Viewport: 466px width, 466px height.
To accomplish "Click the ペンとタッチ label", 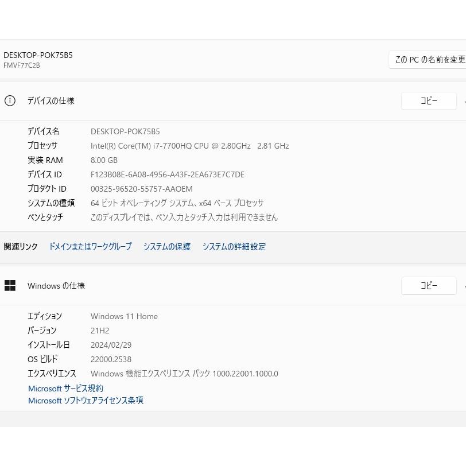I will (x=45, y=218).
